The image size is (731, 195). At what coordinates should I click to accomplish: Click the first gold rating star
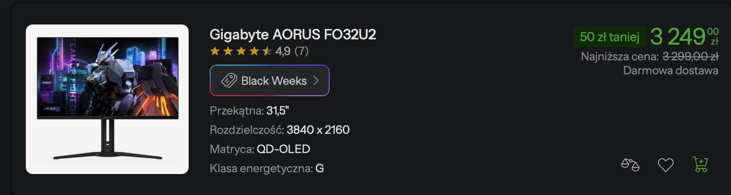click(x=215, y=51)
